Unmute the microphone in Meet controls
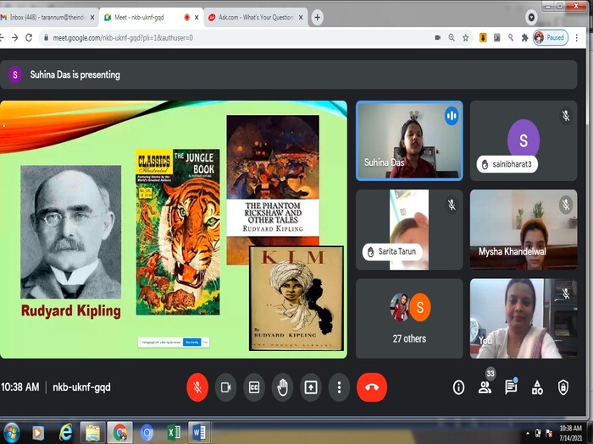593x444 pixels. (x=197, y=387)
